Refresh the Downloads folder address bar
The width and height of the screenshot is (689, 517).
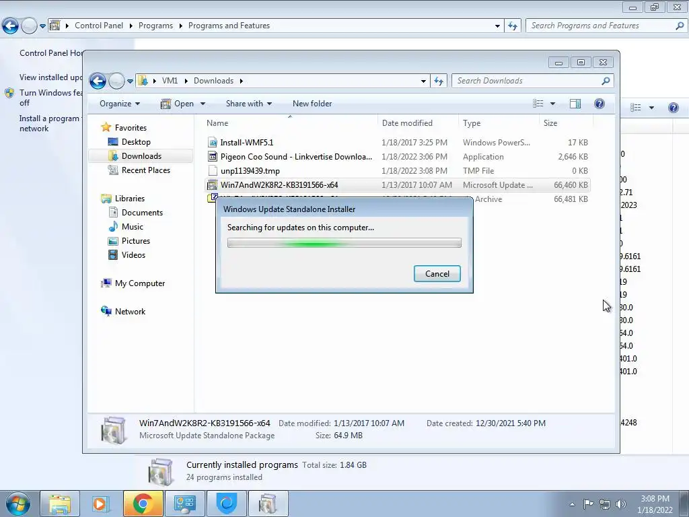[x=439, y=81]
